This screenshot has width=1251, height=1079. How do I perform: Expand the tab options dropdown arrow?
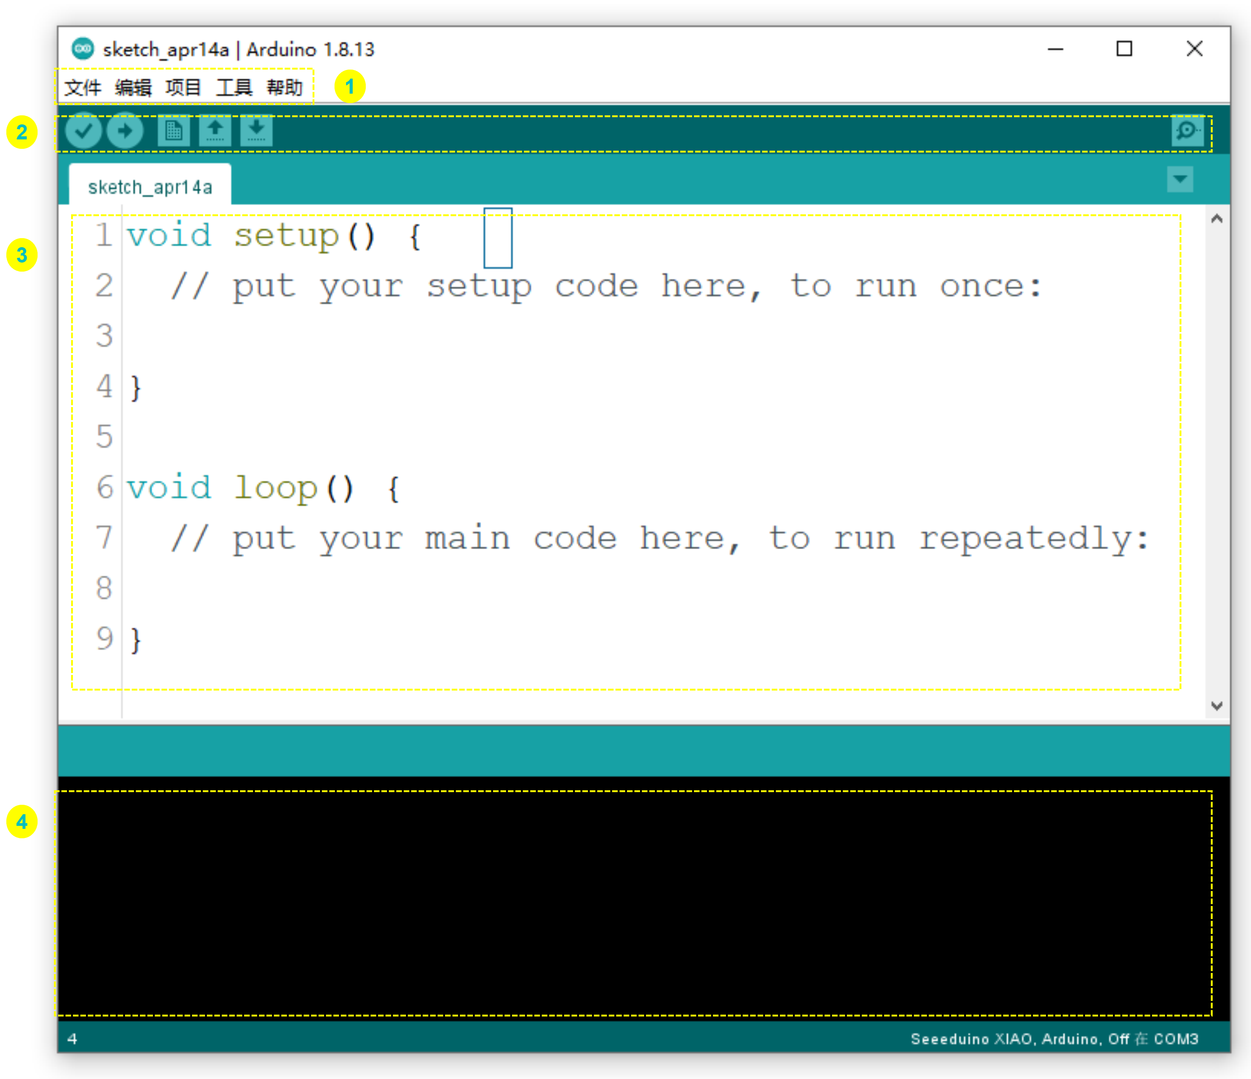pos(1180,179)
